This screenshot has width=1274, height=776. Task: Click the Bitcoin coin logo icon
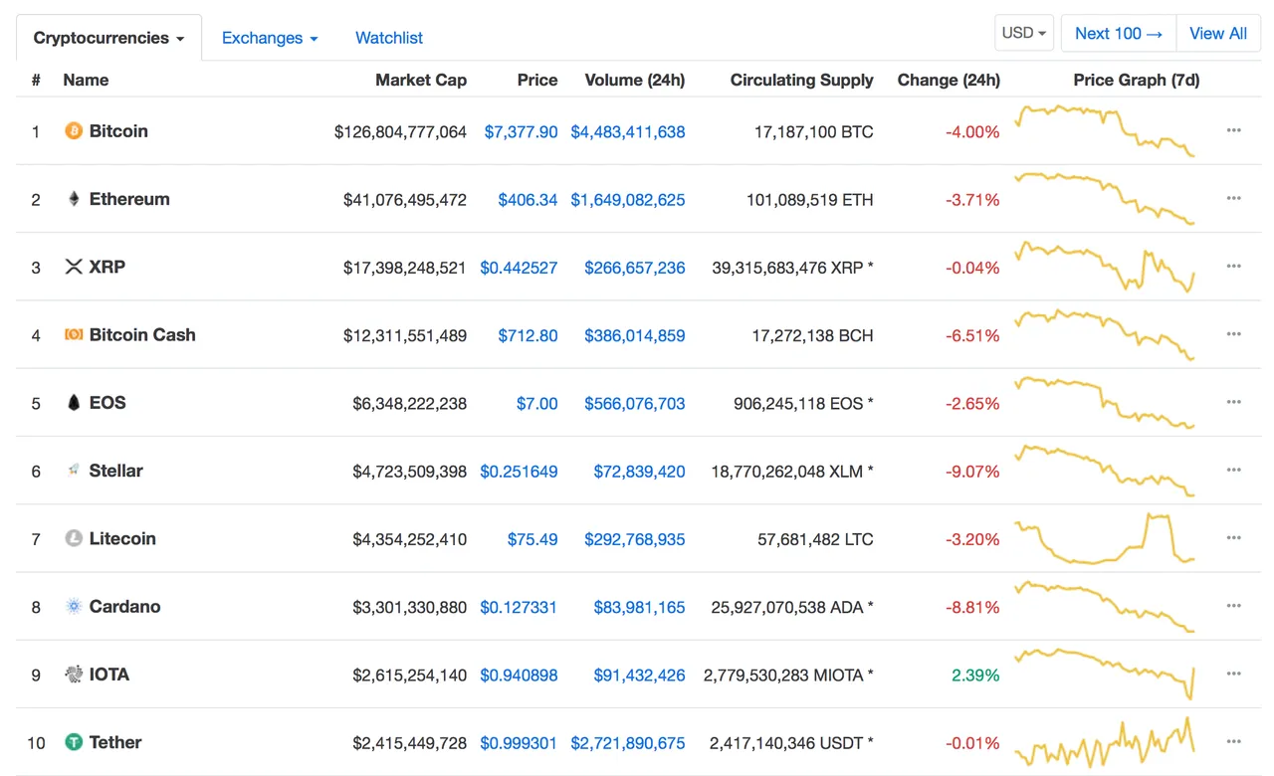(74, 131)
